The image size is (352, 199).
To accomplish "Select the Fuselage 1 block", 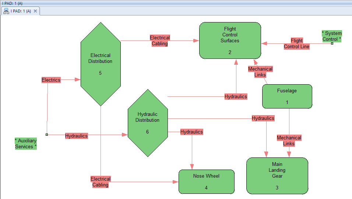I will click(x=287, y=96).
